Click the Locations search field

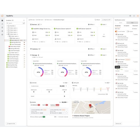click(x=15, y=23)
